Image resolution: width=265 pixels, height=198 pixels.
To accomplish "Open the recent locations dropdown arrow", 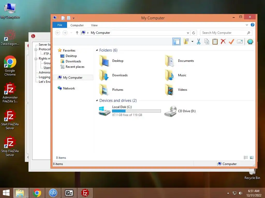I will (x=71, y=33).
